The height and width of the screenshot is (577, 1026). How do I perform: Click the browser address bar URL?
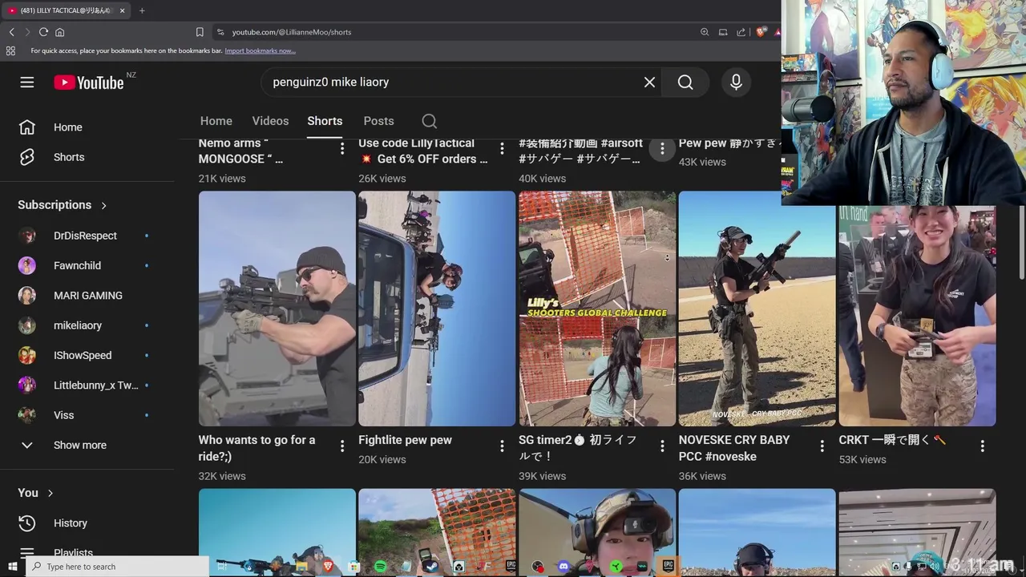tap(292, 32)
